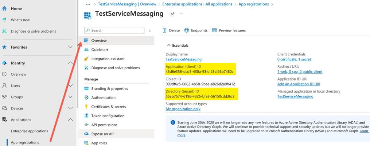Click the pin icon beside TestServiceMessaging title

coord(172,14)
